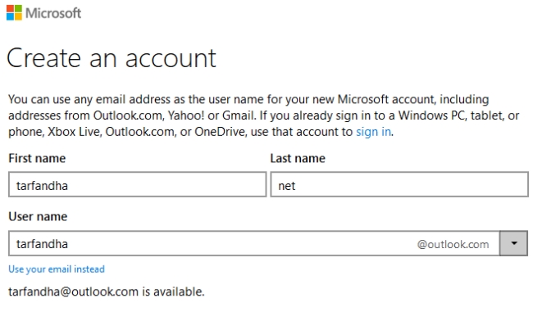
Task: Click the 'First name' label
Action: (37, 159)
